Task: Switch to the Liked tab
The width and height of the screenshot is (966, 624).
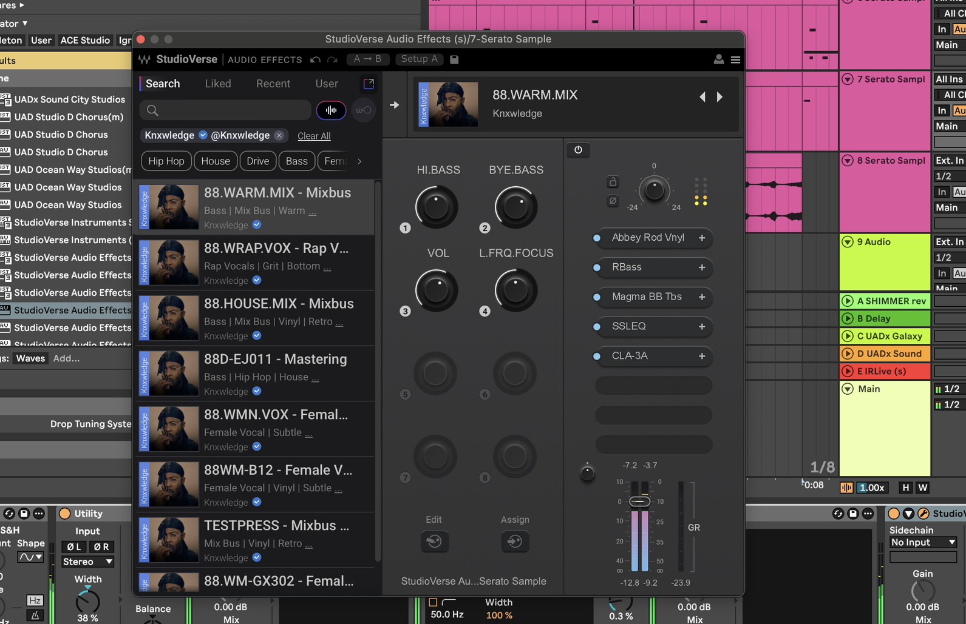Action: coord(218,84)
